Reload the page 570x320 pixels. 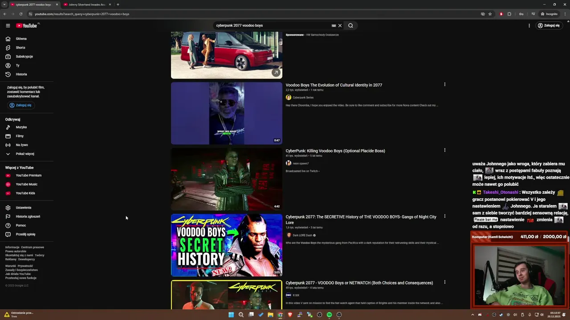[20, 14]
